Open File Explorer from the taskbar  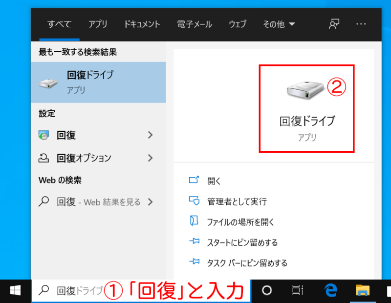(362, 290)
